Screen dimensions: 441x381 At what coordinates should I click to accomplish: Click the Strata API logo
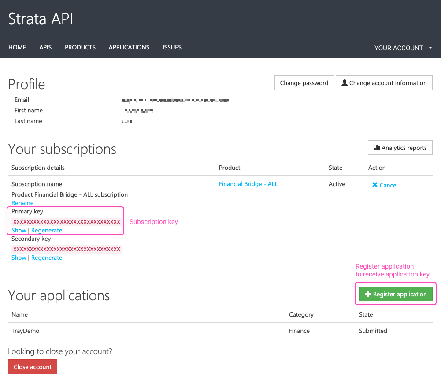click(40, 19)
